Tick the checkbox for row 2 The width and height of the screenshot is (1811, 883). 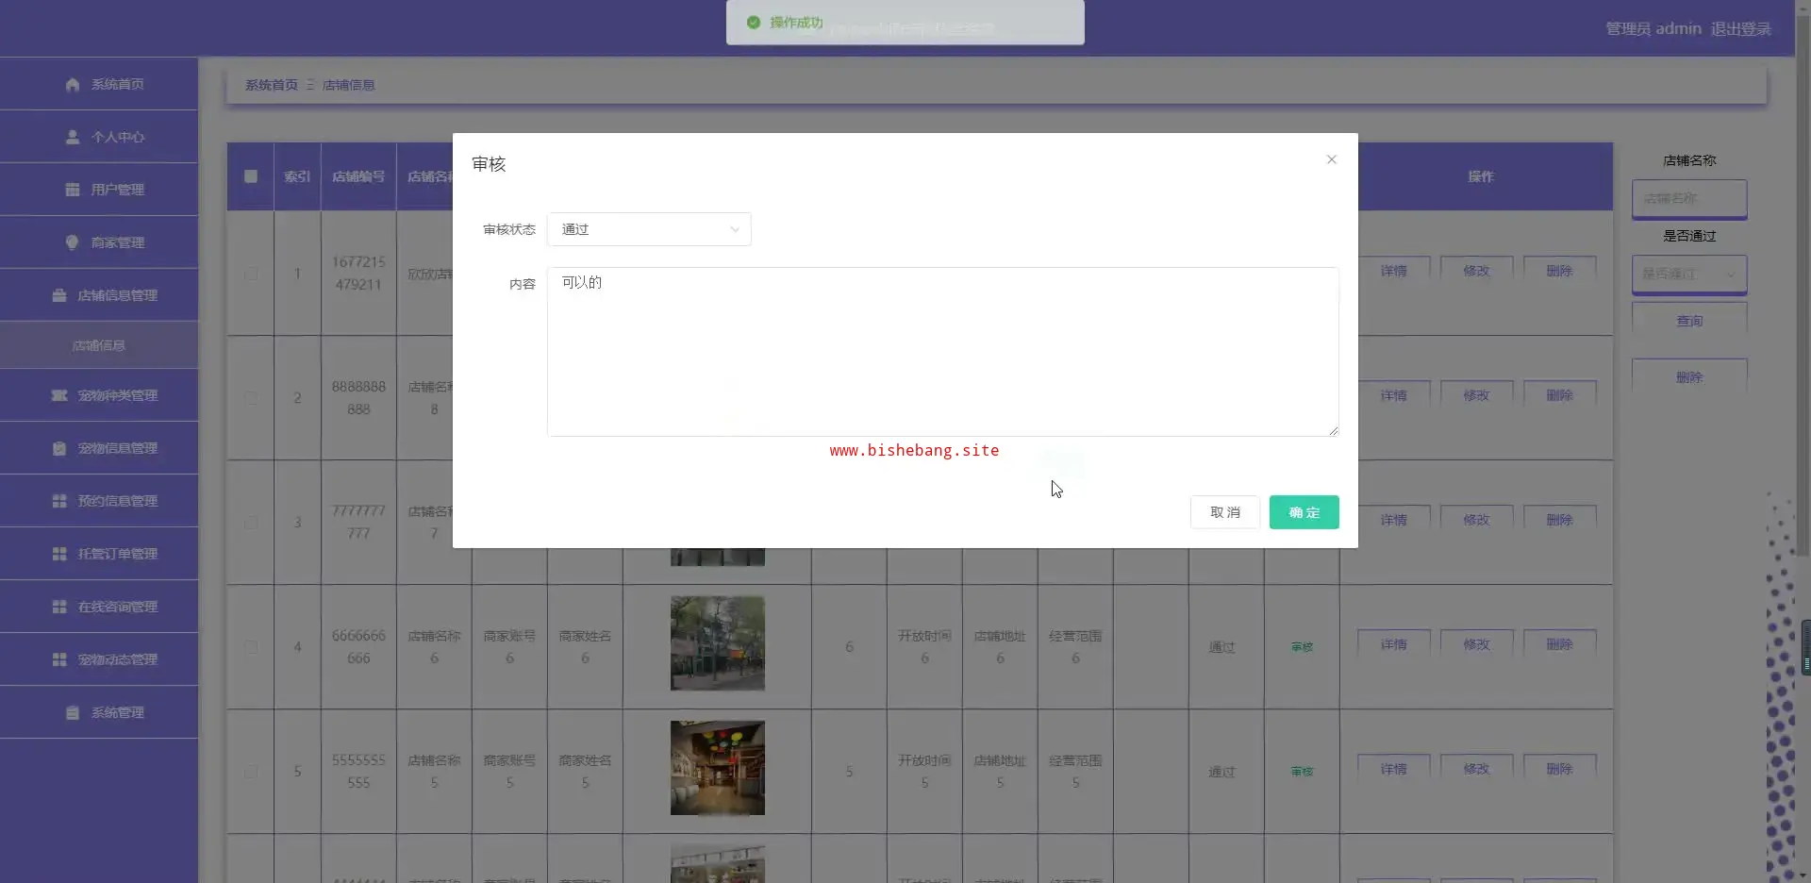click(251, 398)
